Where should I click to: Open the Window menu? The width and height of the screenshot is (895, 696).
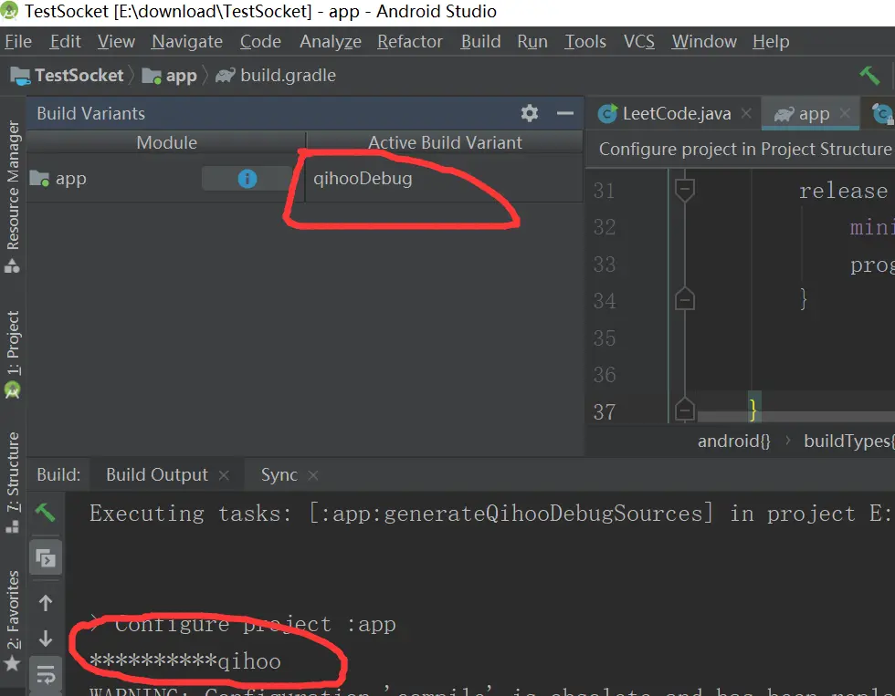click(704, 42)
